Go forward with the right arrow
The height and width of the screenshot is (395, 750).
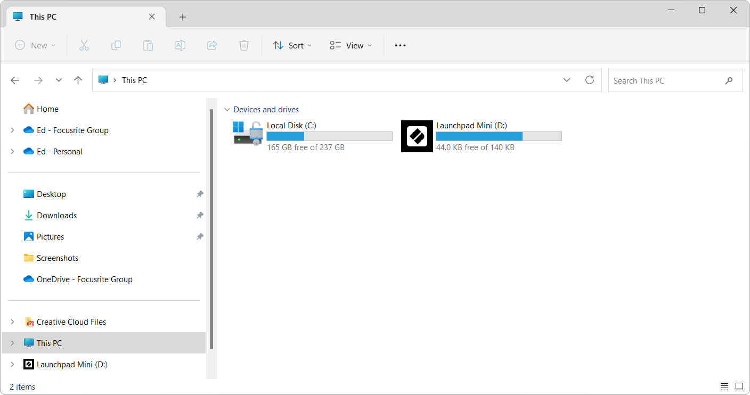click(x=38, y=80)
